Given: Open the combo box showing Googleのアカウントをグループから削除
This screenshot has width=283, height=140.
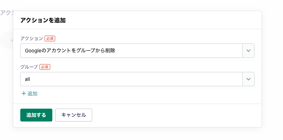Looking at the screenshot, I should point(137,51).
